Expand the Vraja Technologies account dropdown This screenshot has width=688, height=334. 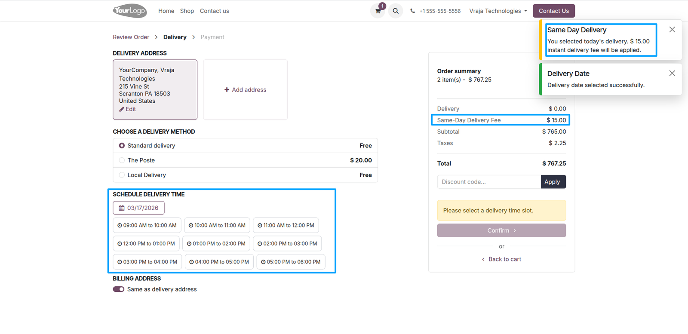point(498,11)
